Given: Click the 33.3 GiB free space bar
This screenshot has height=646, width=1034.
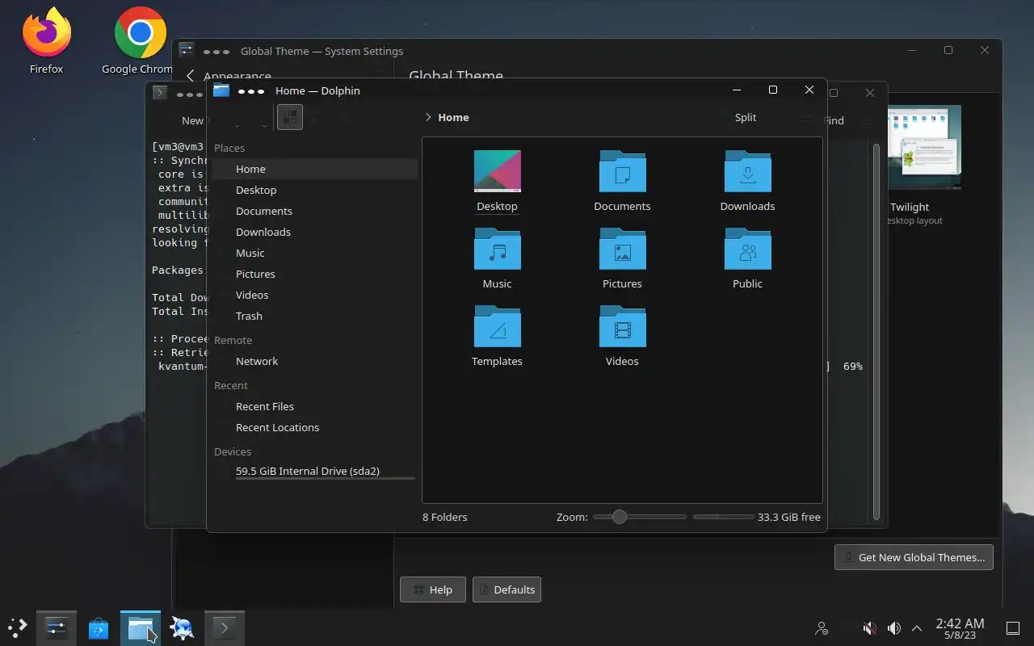Looking at the screenshot, I should click(723, 517).
